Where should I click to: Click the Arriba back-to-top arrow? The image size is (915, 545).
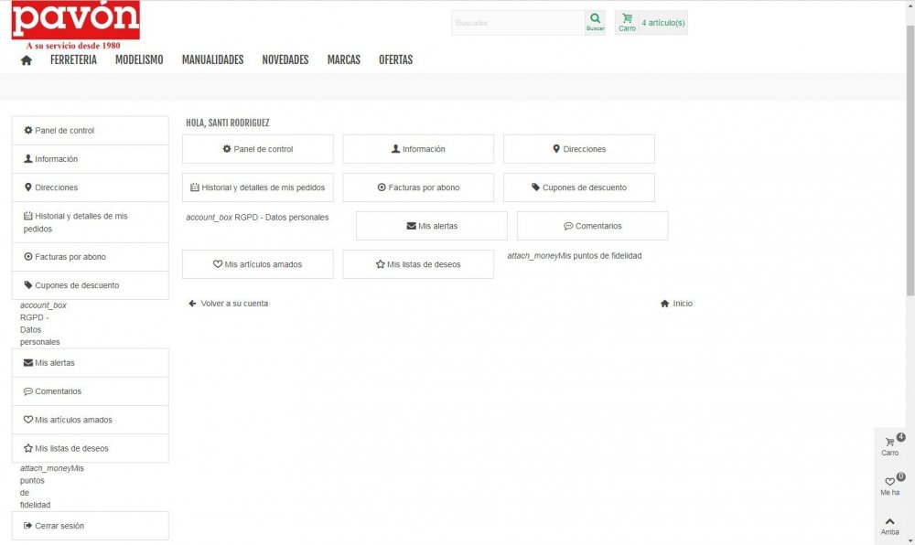click(x=890, y=526)
